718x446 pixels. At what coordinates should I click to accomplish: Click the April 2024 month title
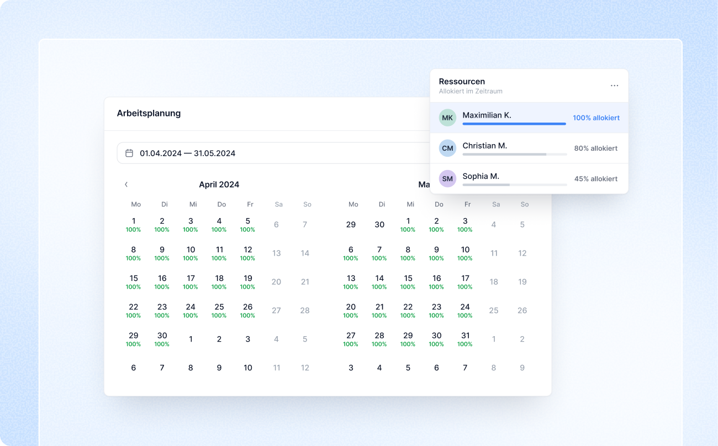tap(219, 184)
